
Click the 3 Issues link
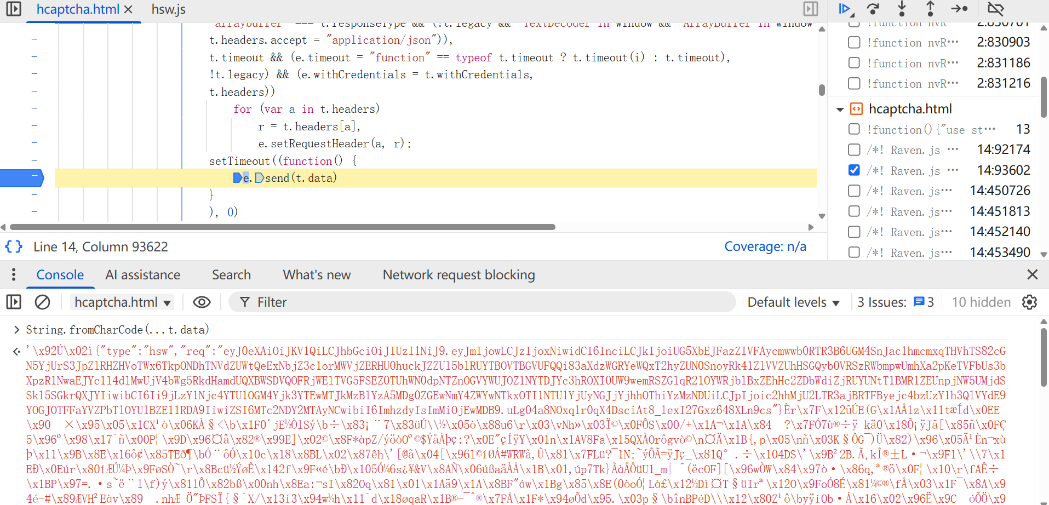895,302
